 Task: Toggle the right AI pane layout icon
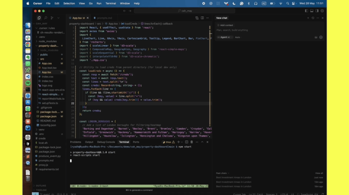click(x=317, y=11)
